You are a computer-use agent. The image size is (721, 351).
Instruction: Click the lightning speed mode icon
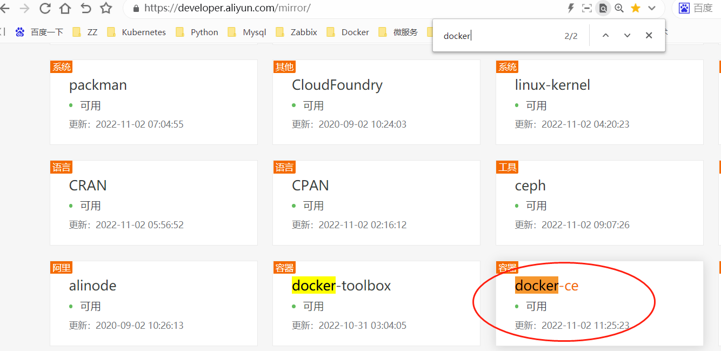(x=571, y=8)
